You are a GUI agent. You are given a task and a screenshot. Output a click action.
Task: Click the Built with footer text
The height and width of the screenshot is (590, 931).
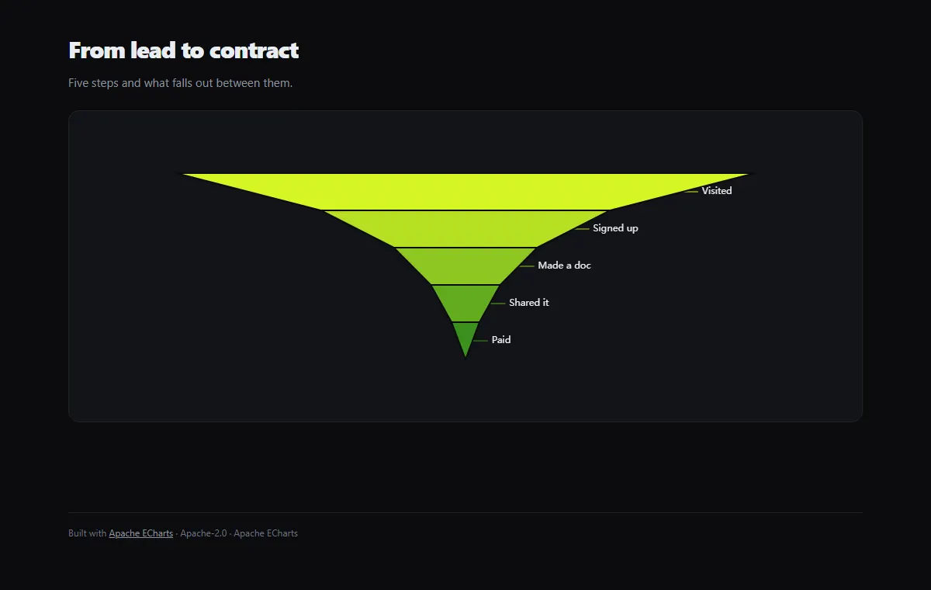(88, 533)
